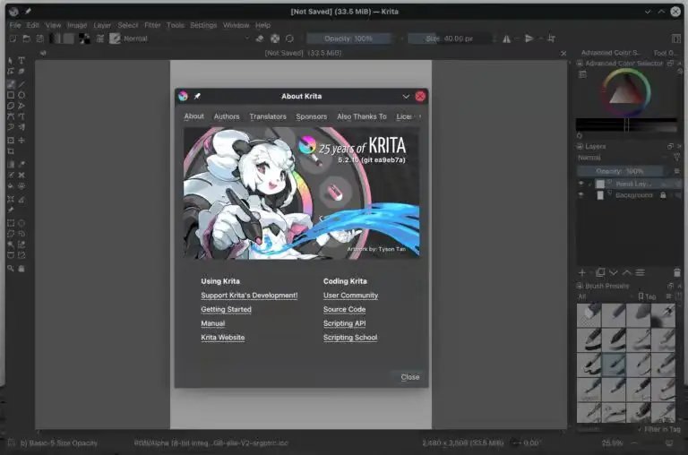The width and height of the screenshot is (688, 455).
Task: Open the blending mode Normal dropdown in toolbar
Action: coord(186,39)
